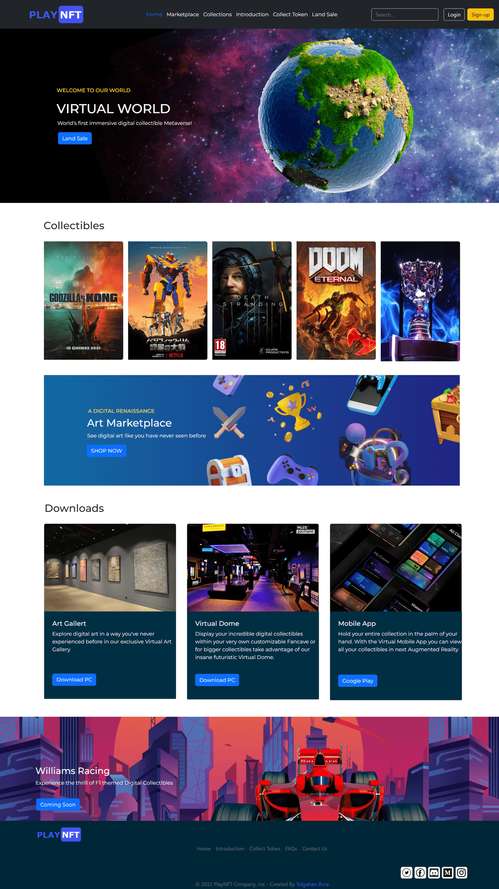Click the Williams Racing title text
The width and height of the screenshot is (499, 889).
coord(73,771)
